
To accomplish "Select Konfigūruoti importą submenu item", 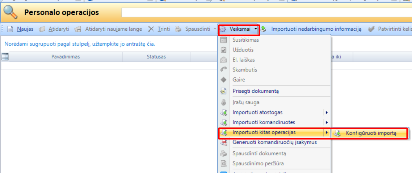I will [x=371, y=133].
